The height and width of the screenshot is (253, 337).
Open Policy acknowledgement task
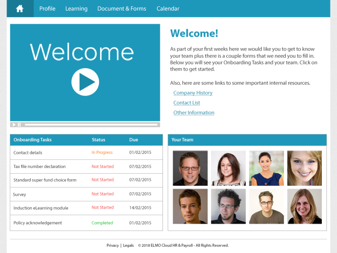(x=38, y=223)
